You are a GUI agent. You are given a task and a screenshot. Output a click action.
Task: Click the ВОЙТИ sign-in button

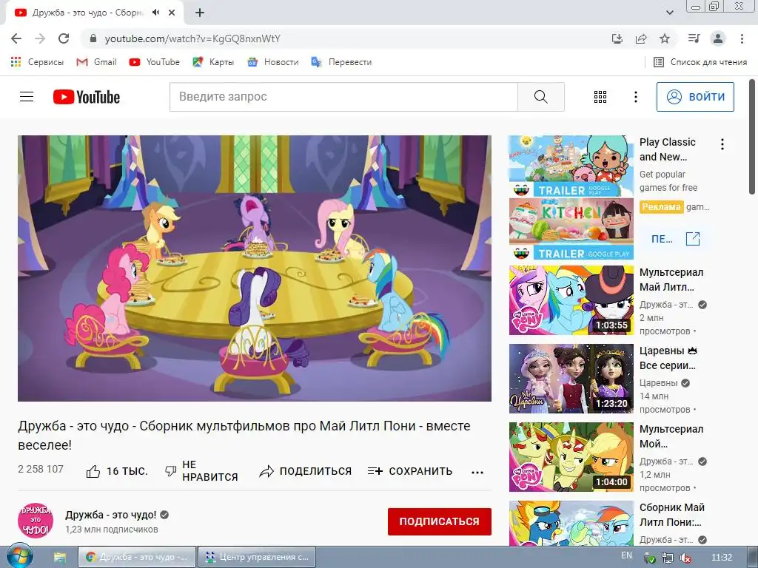coord(695,97)
